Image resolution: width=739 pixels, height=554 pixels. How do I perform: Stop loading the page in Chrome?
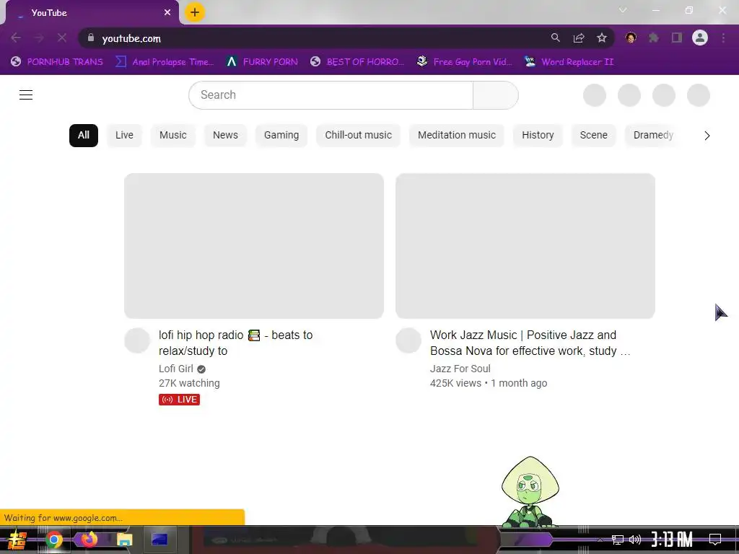(62, 38)
